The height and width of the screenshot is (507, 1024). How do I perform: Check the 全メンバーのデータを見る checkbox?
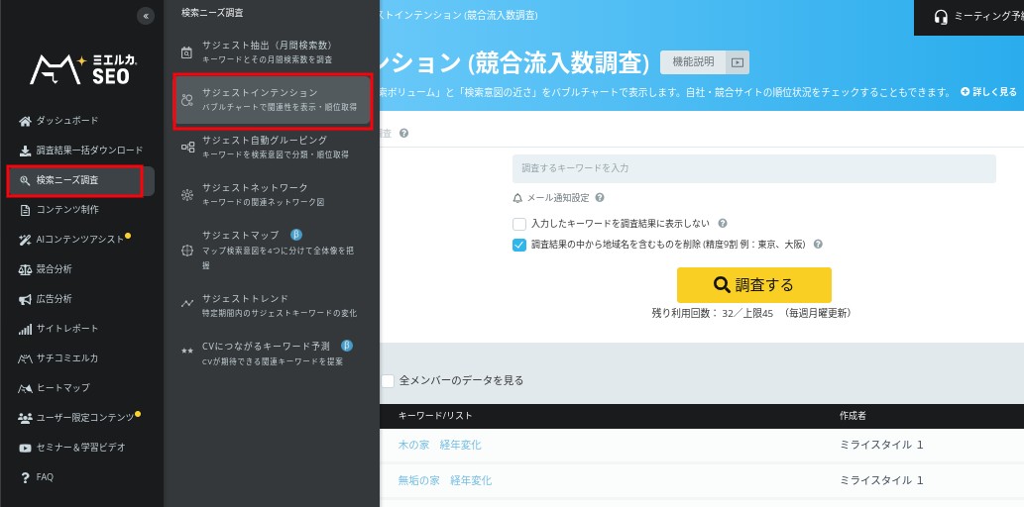pos(388,380)
